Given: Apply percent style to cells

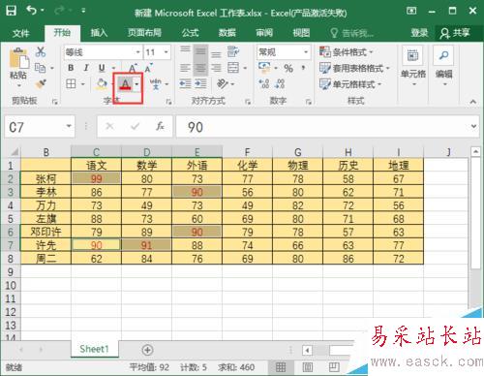Looking at the screenshot, I should [288, 68].
